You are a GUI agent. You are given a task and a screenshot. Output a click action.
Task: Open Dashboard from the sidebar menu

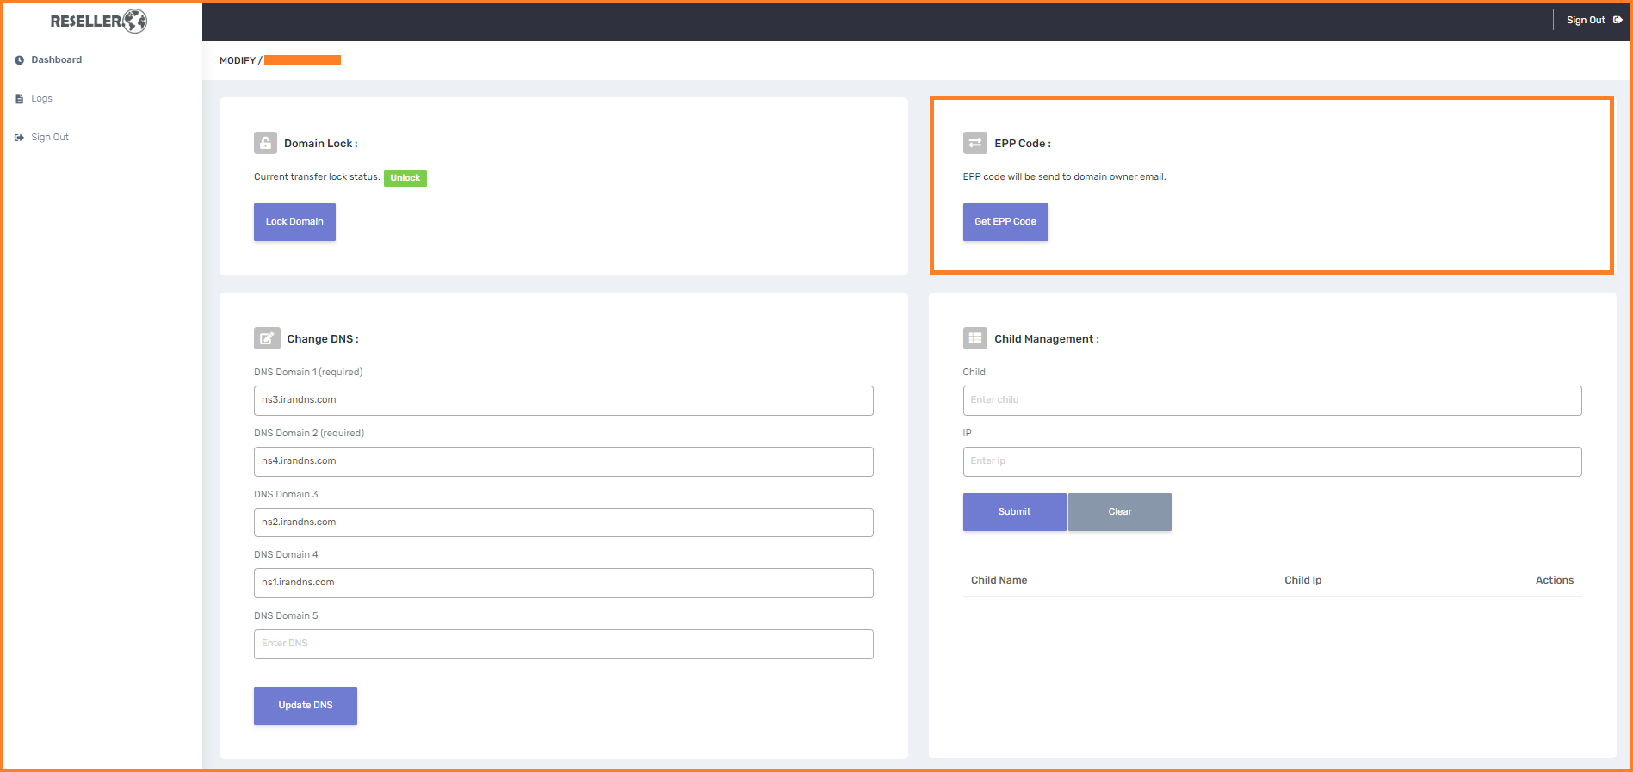point(56,60)
